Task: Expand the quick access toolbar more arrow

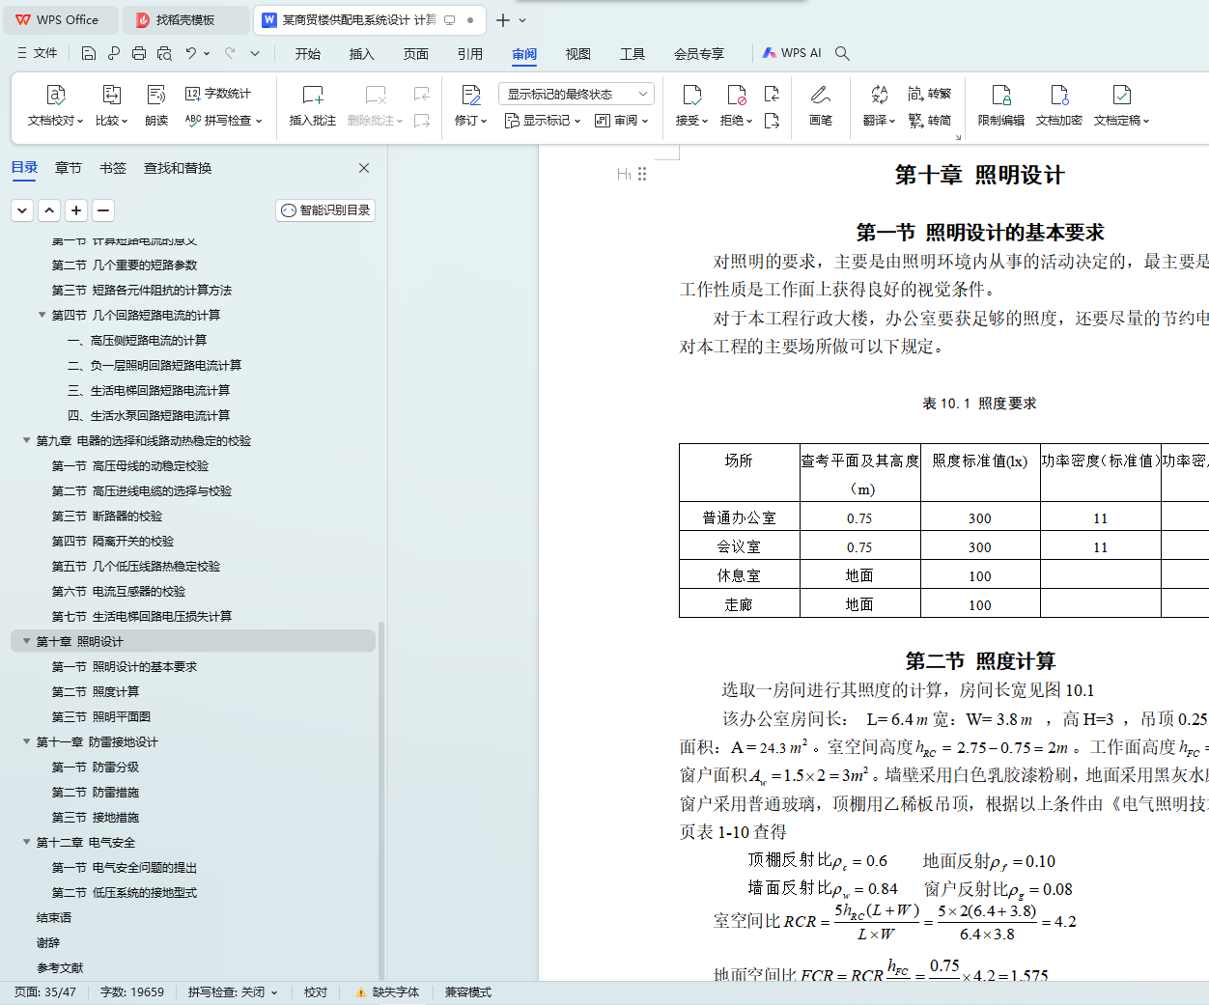Action: [255, 53]
